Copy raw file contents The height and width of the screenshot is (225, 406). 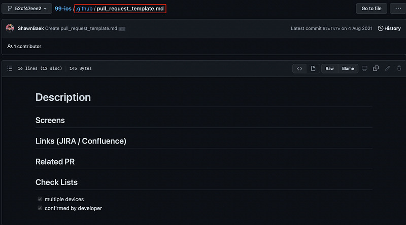(x=376, y=68)
